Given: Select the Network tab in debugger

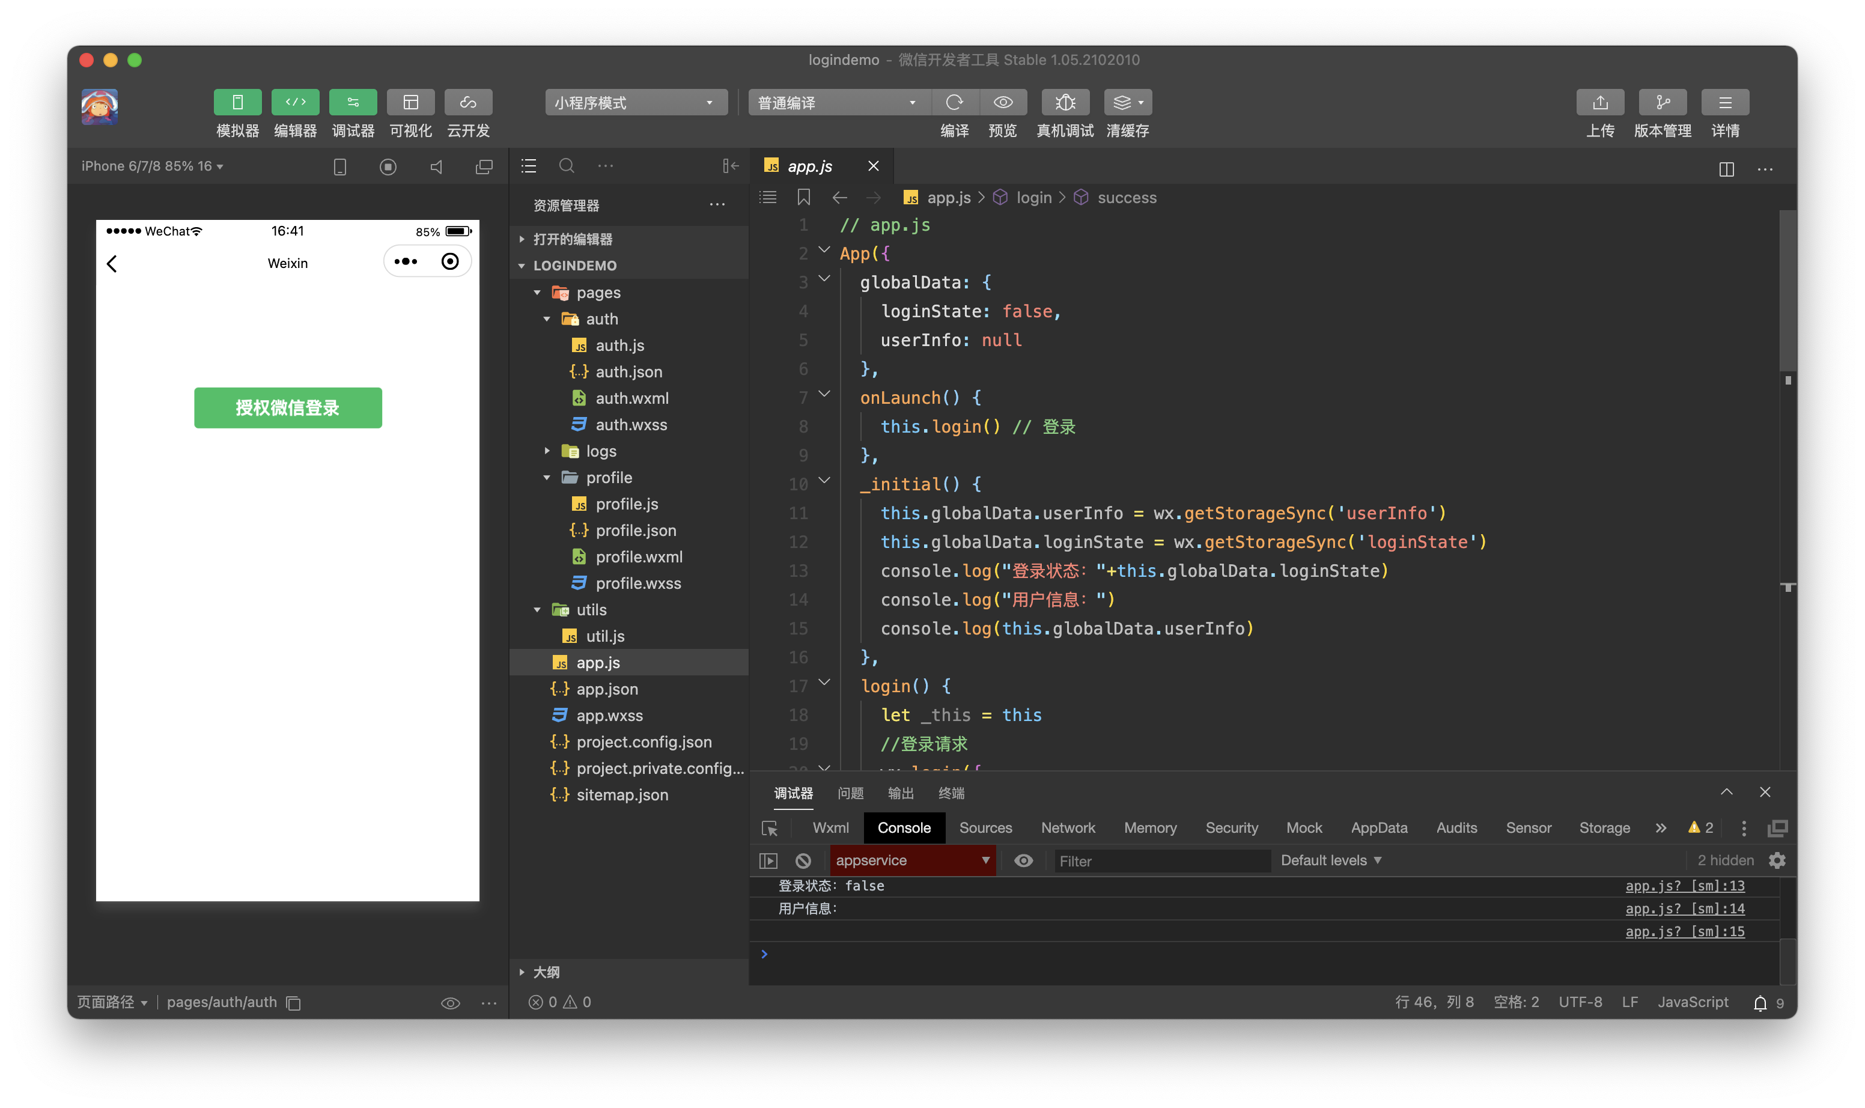Looking at the screenshot, I should click(x=1068, y=827).
